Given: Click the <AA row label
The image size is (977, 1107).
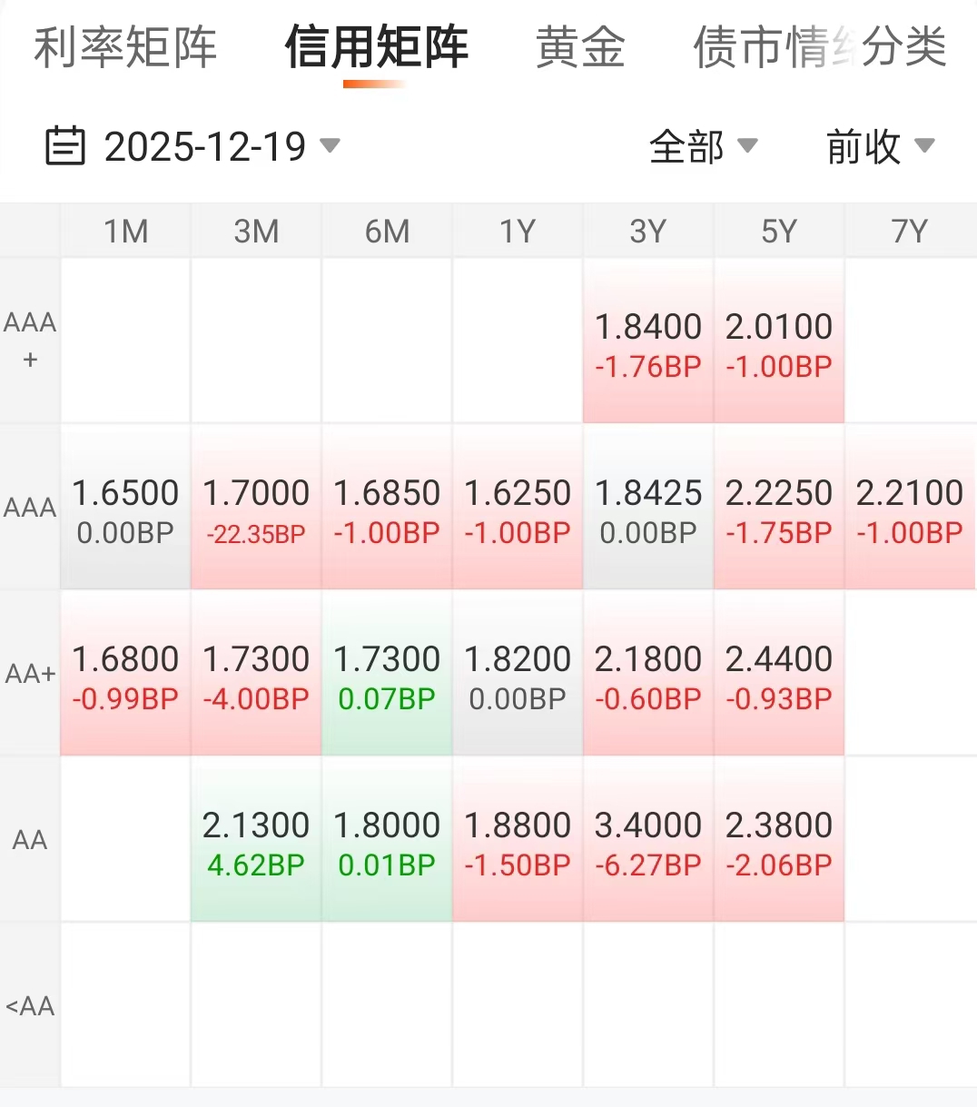Looking at the screenshot, I should [x=30, y=1006].
